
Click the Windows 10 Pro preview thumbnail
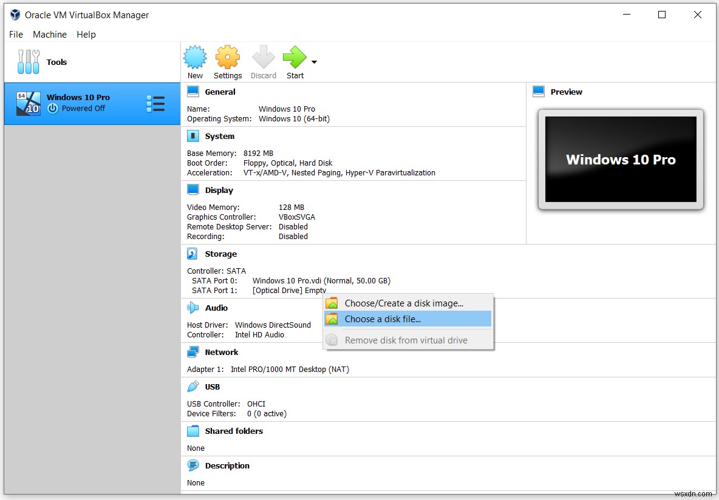pos(620,160)
